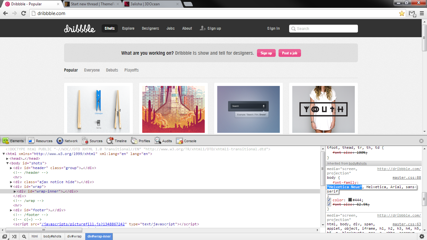Viewport: 427px width, 240px height.
Task: Click the body#shots inherited-from link
Action: coord(358,163)
